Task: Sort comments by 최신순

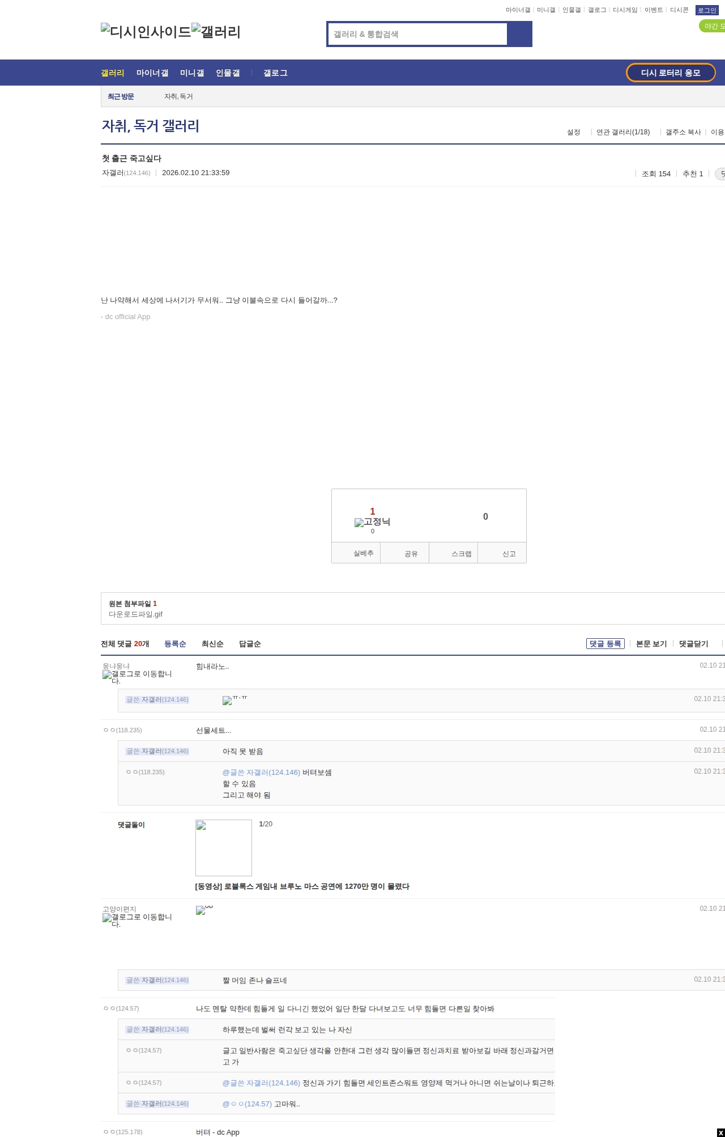Action: (212, 644)
